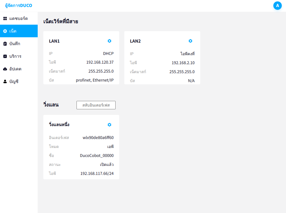The image size is (286, 213).
Task: Click the แดชบอร์ด dashboard grid icon
Action: 5,18
